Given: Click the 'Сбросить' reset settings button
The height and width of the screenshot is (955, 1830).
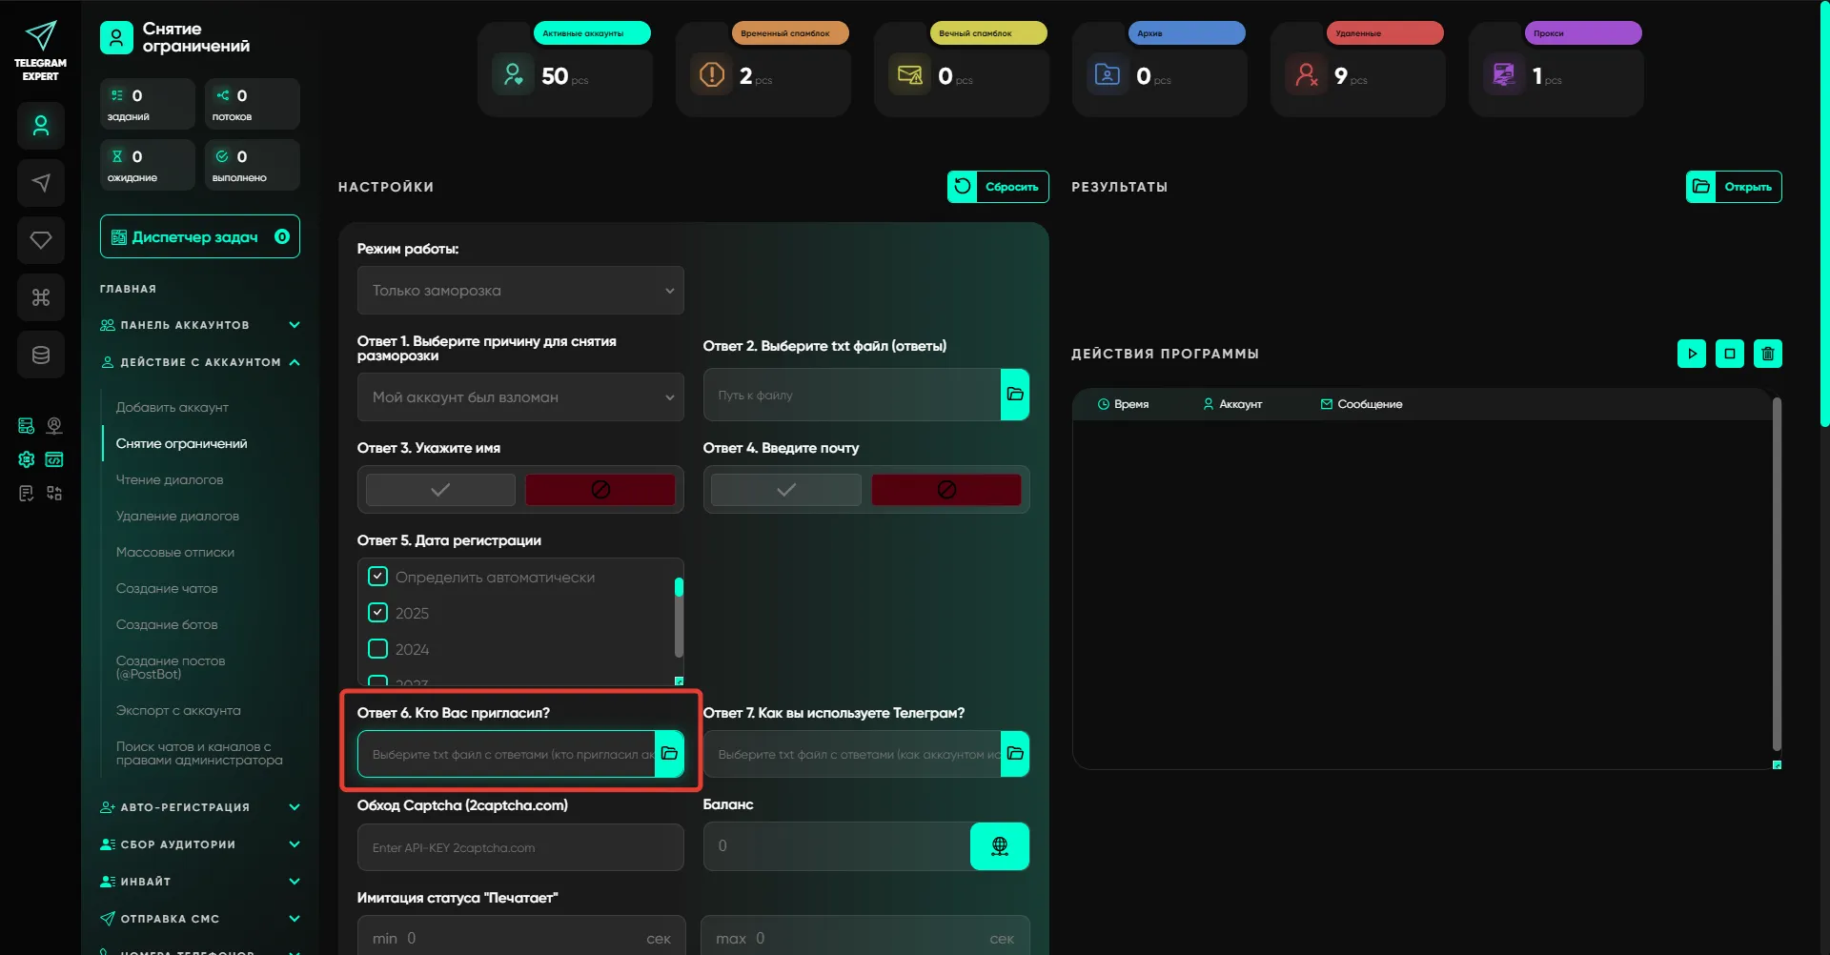Looking at the screenshot, I should [x=998, y=187].
